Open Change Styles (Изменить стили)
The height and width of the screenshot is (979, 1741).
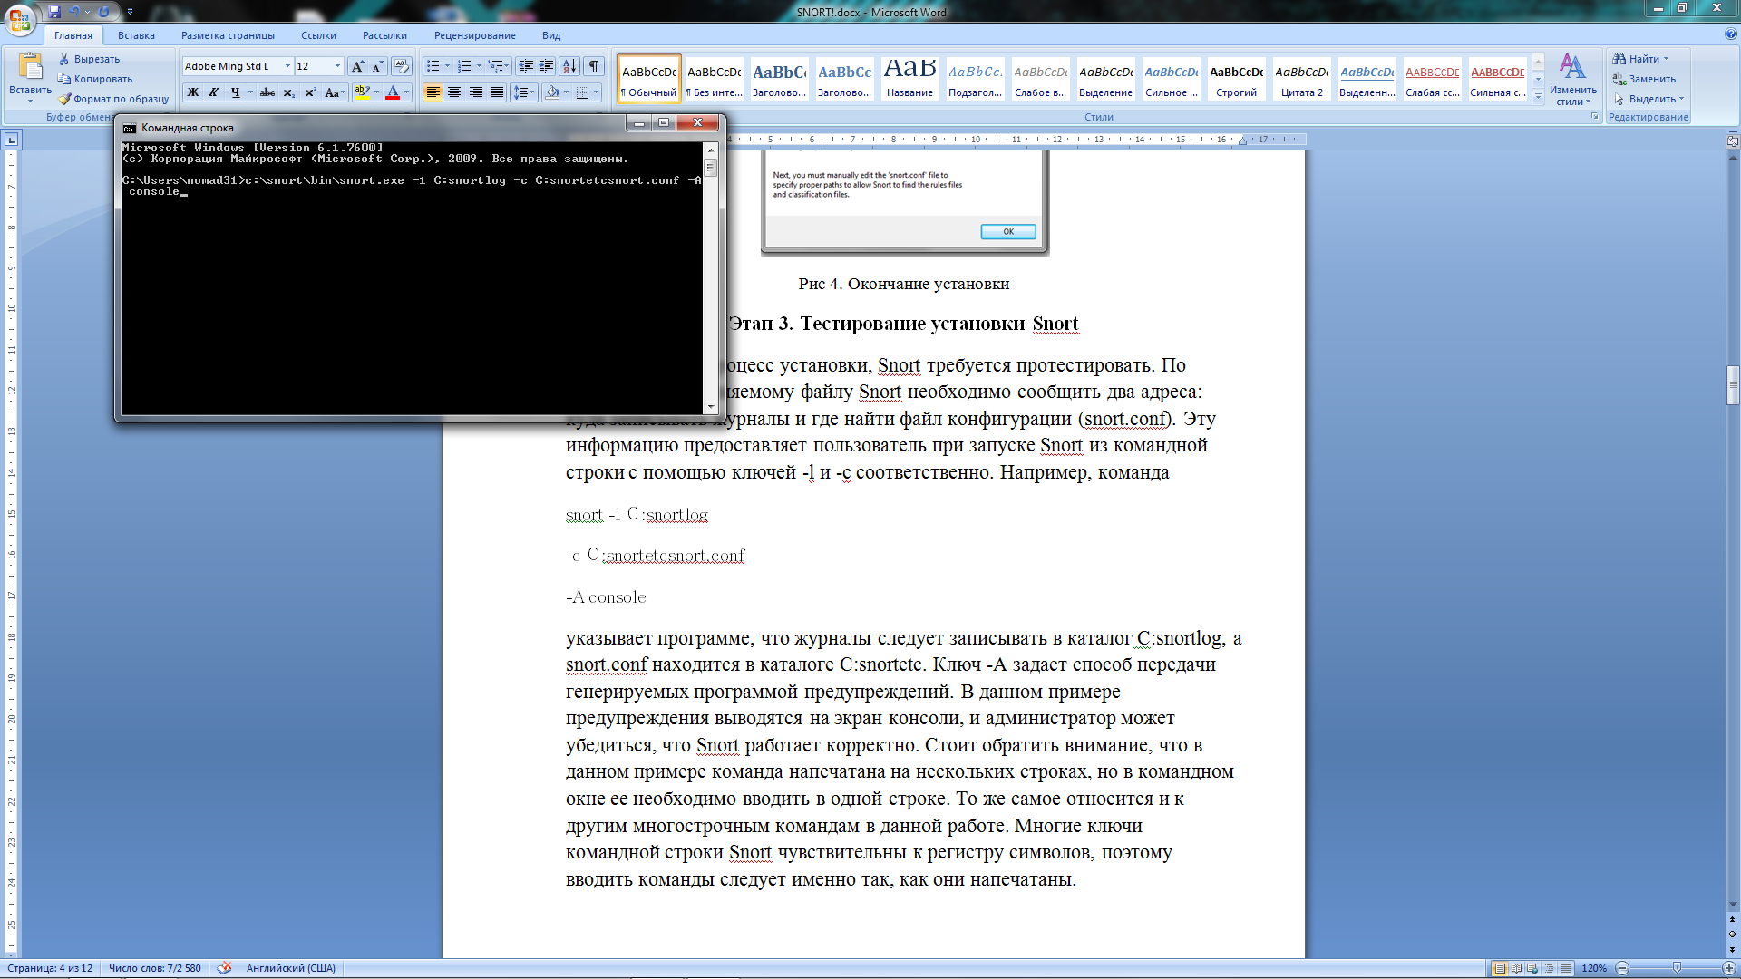click(x=1572, y=80)
